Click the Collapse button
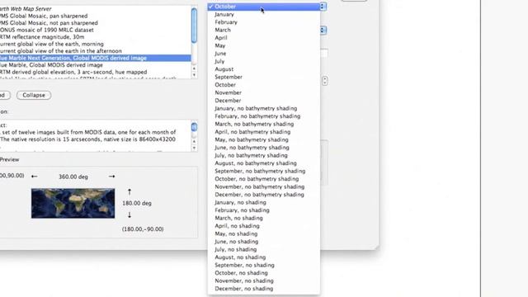Viewport: 528px width, 297px height. 34,96
